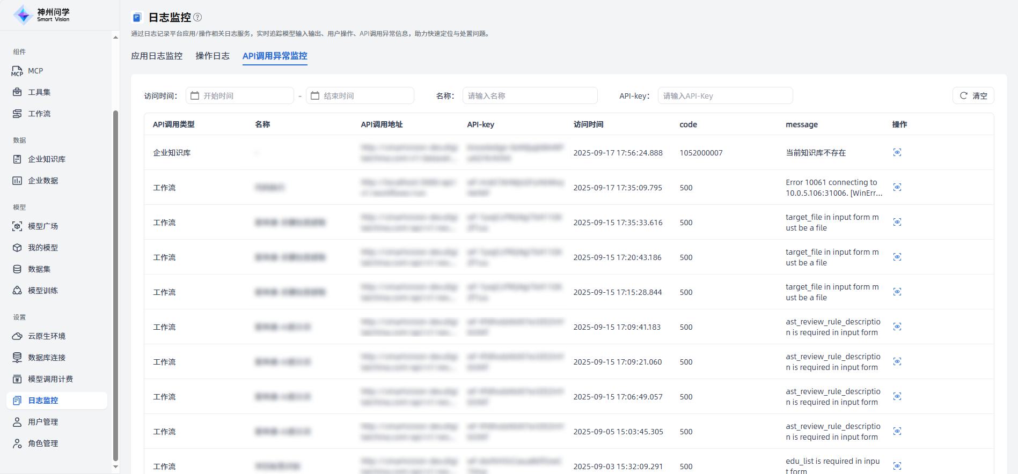Image resolution: width=1018 pixels, height=474 pixels.
Task: View details of the Error 10061 row
Action: coord(897,188)
